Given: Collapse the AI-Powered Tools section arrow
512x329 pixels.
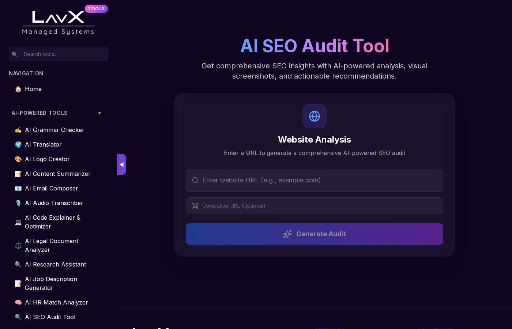Looking at the screenshot, I should coord(99,113).
